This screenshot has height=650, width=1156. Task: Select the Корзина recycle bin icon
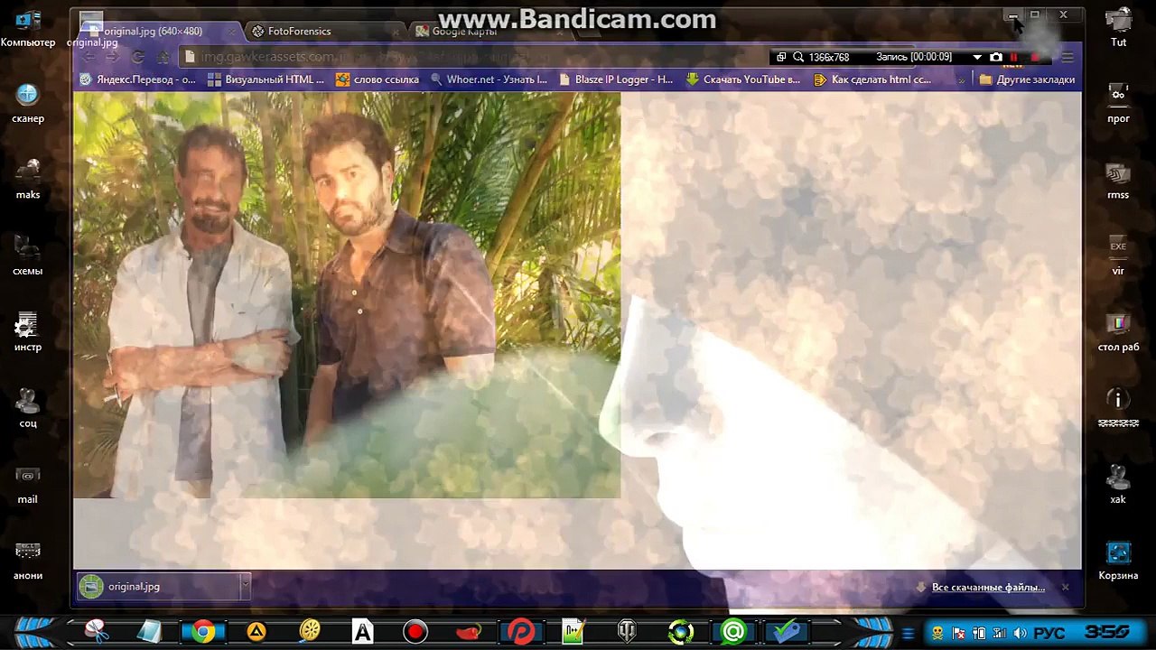[1118, 561]
